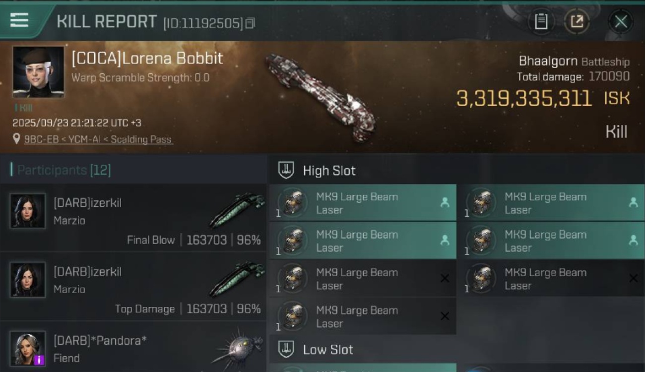This screenshot has width=645, height=372.
Task: Click the share export icon
Action: [577, 21]
